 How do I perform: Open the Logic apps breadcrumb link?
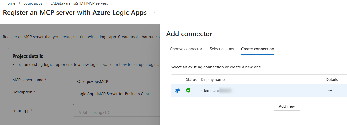(x=33, y=3)
